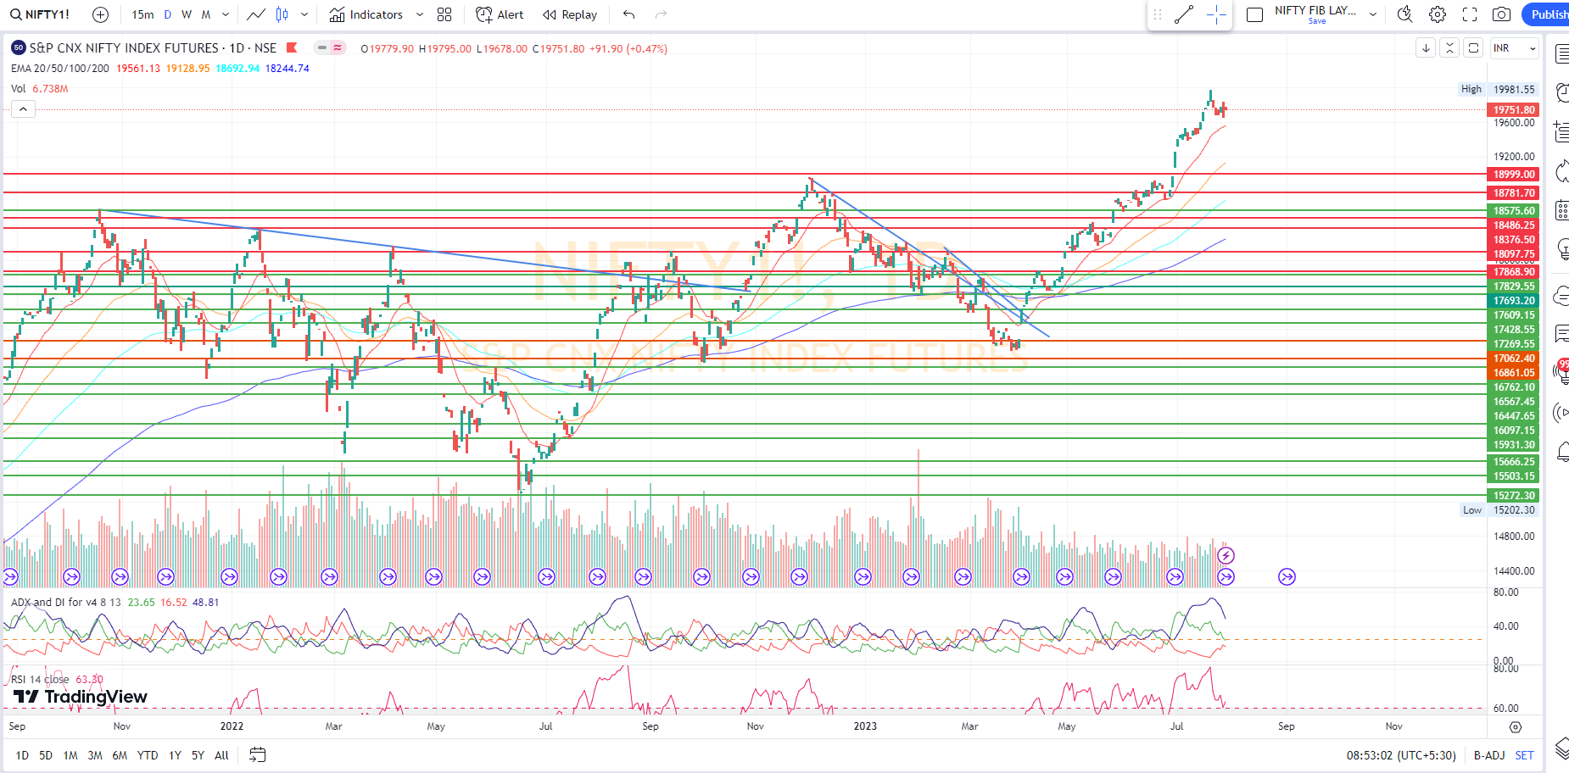
Task: Collapse the pane with the arrows button
Action: click(x=1450, y=48)
